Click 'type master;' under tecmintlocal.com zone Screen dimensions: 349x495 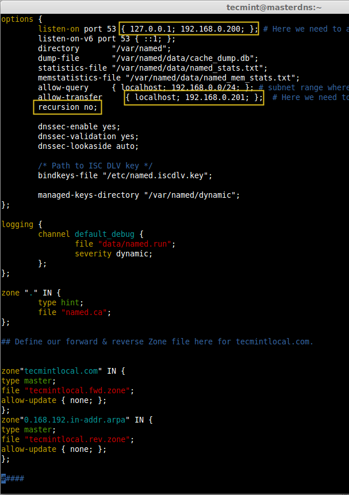[x=29, y=381]
